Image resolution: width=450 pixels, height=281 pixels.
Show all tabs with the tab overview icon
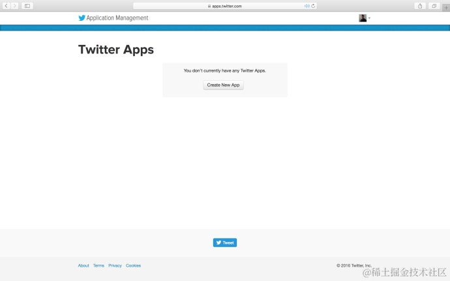(x=434, y=6)
